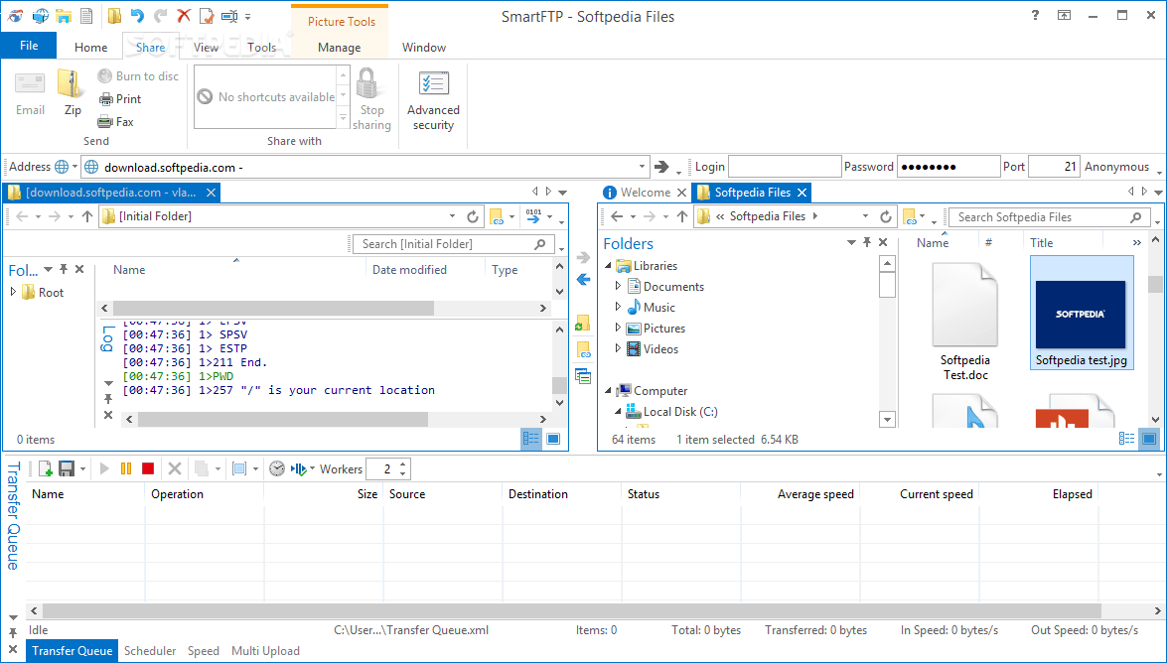Select the Softpedia test.jpg thumbnail
Image resolution: width=1167 pixels, height=663 pixels.
[x=1082, y=313]
